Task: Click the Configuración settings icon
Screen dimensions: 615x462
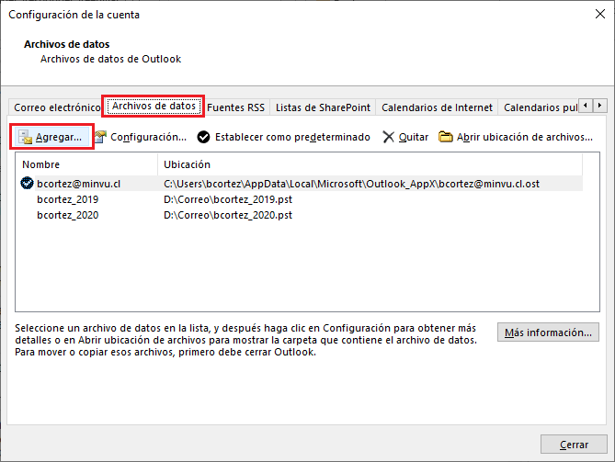Action: (101, 137)
